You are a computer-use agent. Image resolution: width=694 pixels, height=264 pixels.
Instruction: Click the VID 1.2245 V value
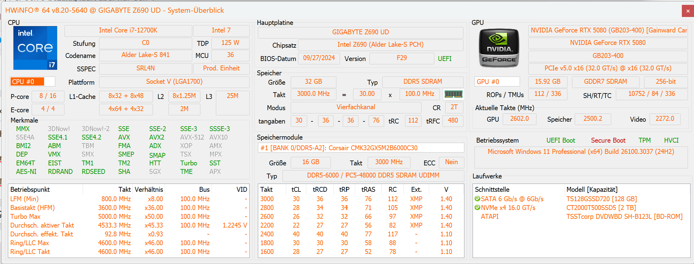click(235, 225)
